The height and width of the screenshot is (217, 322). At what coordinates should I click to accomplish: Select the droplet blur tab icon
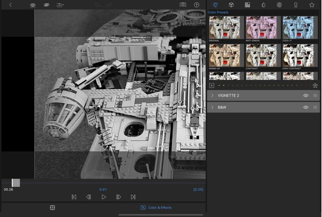click(x=264, y=5)
